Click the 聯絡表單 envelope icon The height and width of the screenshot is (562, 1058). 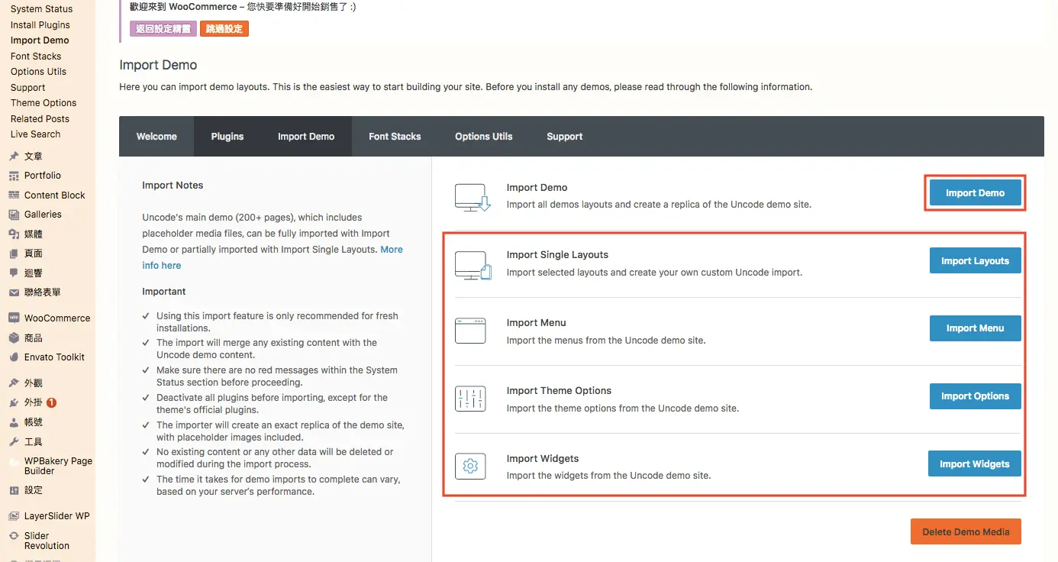click(14, 292)
